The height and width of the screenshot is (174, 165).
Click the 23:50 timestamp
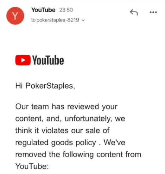click(66, 10)
